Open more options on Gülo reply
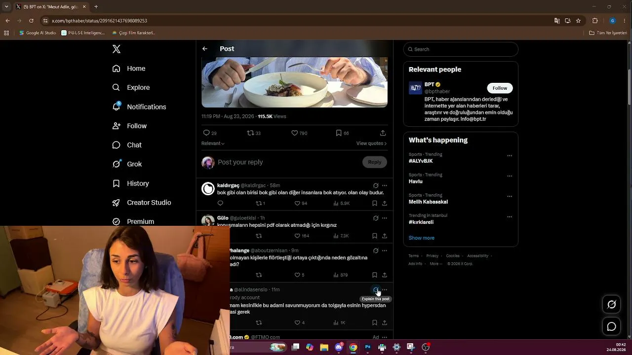The width and height of the screenshot is (632, 355). (x=385, y=218)
